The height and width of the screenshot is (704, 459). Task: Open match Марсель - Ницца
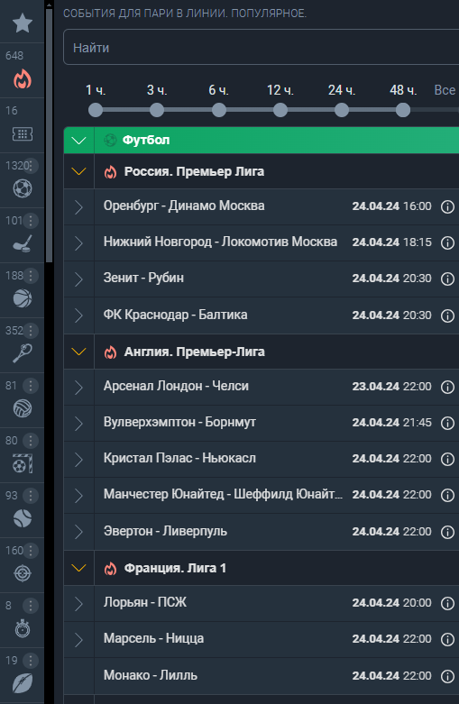click(x=153, y=638)
